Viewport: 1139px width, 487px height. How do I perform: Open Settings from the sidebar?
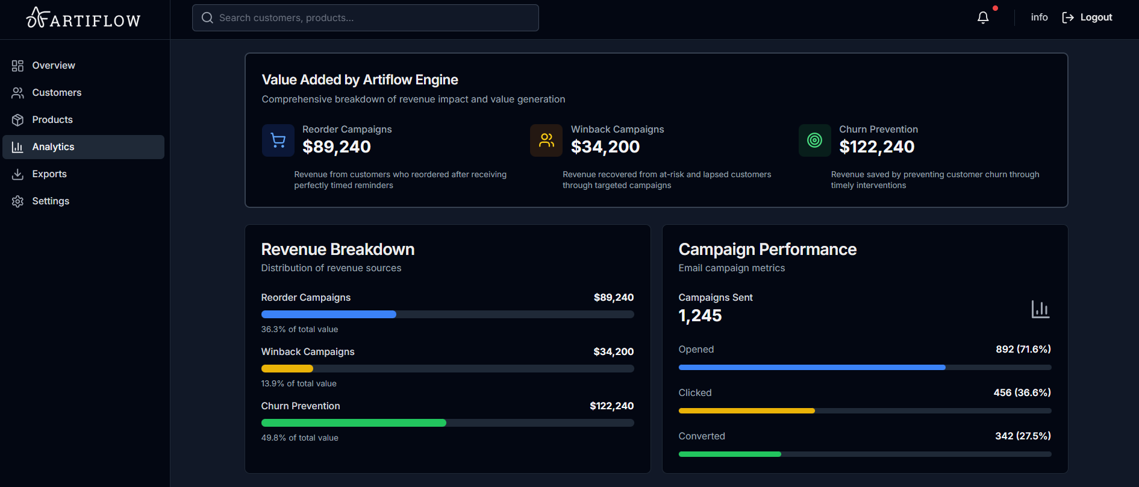(50, 201)
